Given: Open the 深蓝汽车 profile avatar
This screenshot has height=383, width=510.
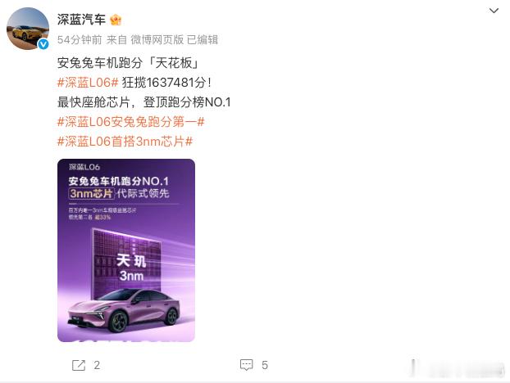Looking at the screenshot, I should tap(28, 29).
